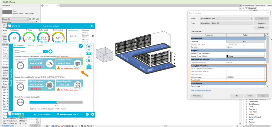This screenshot has height=127, width=272.
Task: Click the Solar Load gauge
Action: [43, 37]
